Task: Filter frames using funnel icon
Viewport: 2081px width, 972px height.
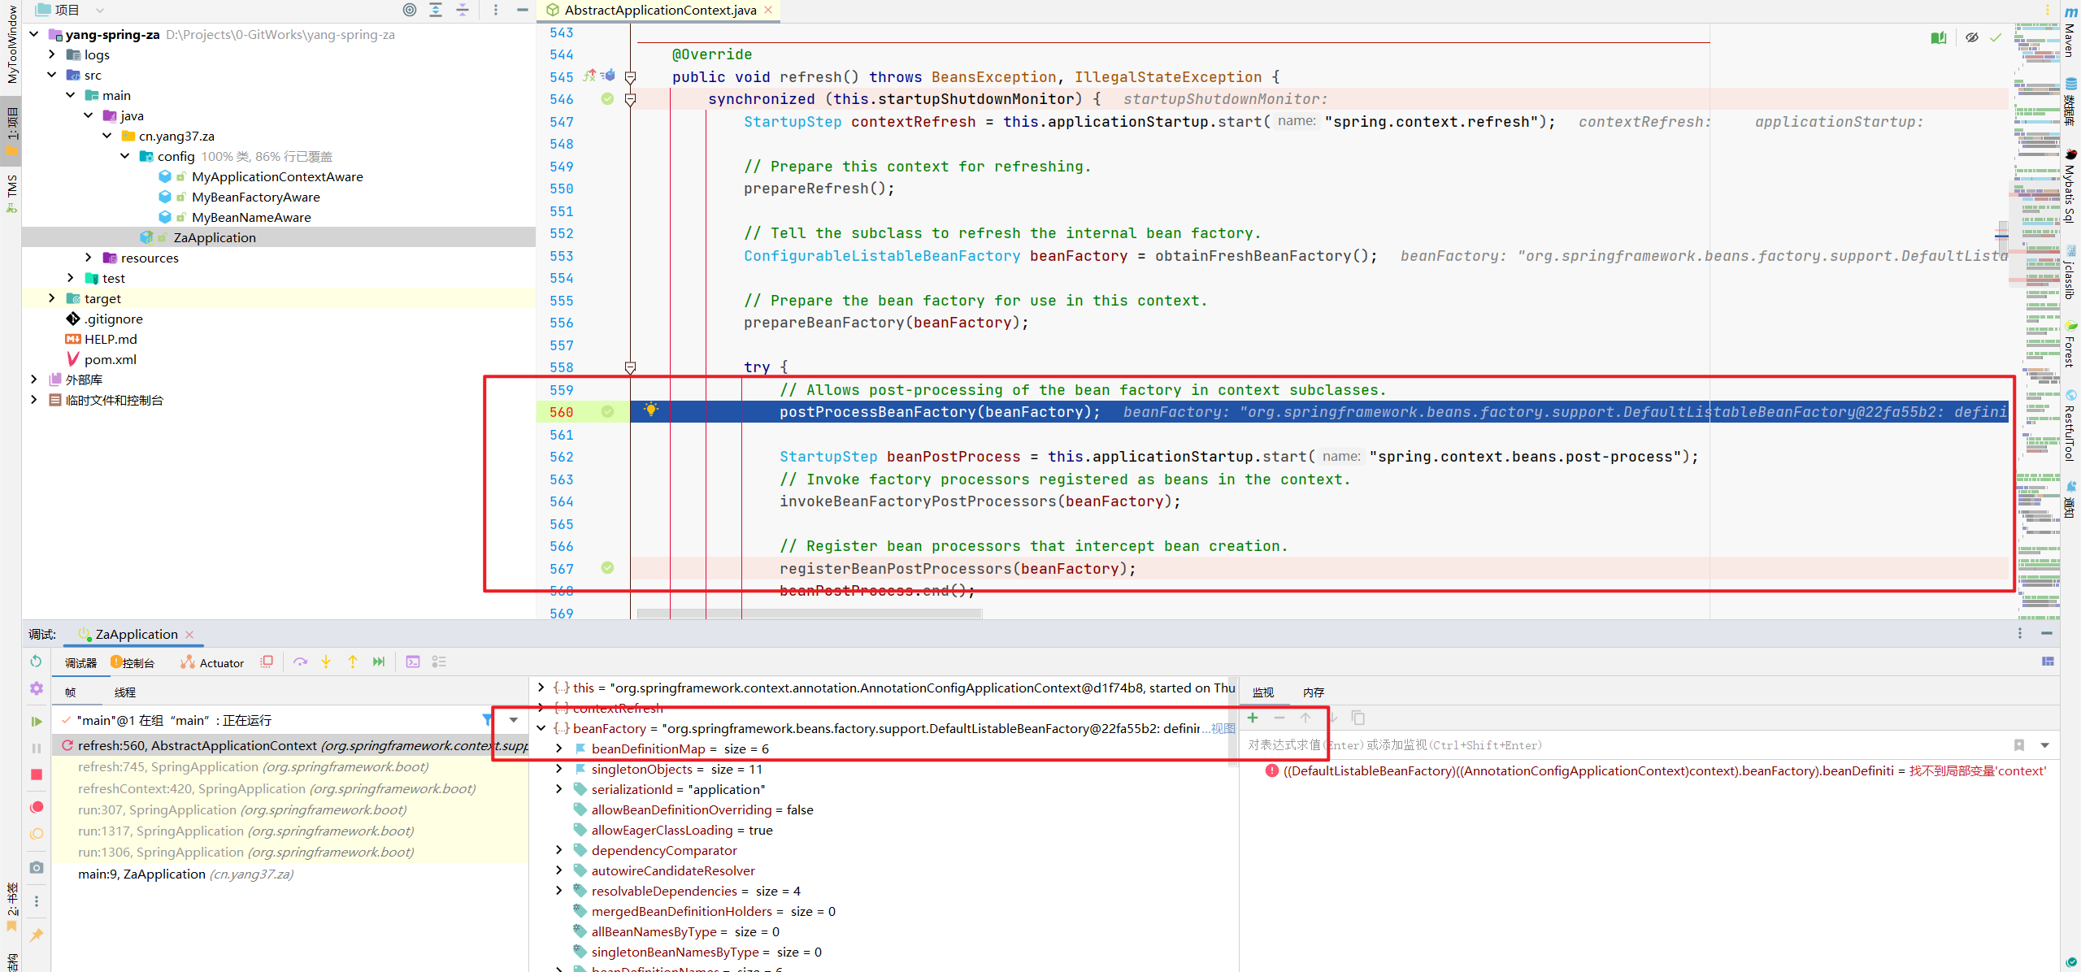Action: [x=487, y=720]
